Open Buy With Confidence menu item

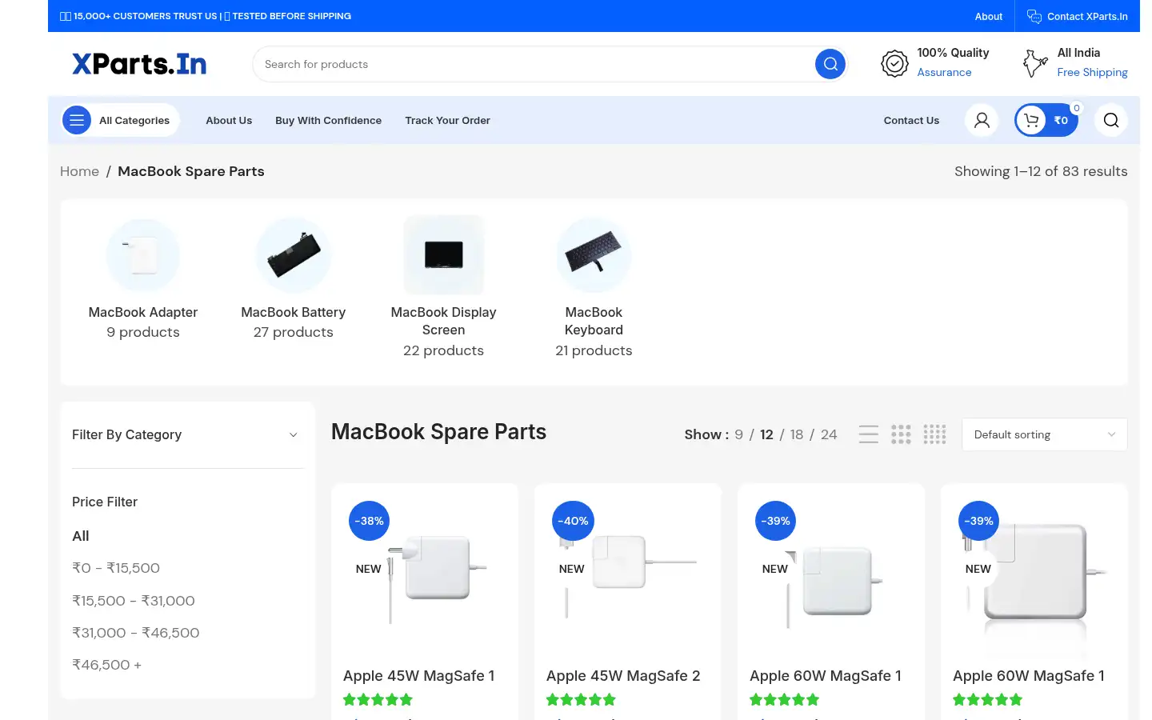328,120
